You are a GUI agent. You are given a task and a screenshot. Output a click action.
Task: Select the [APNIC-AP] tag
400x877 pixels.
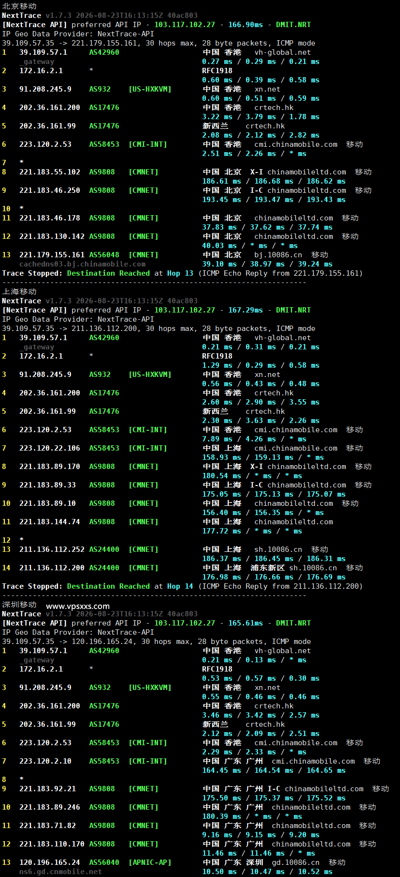point(150,862)
